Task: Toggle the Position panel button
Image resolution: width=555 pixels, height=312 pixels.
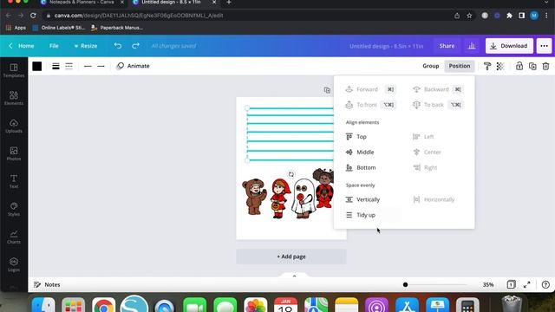Action: (x=460, y=66)
